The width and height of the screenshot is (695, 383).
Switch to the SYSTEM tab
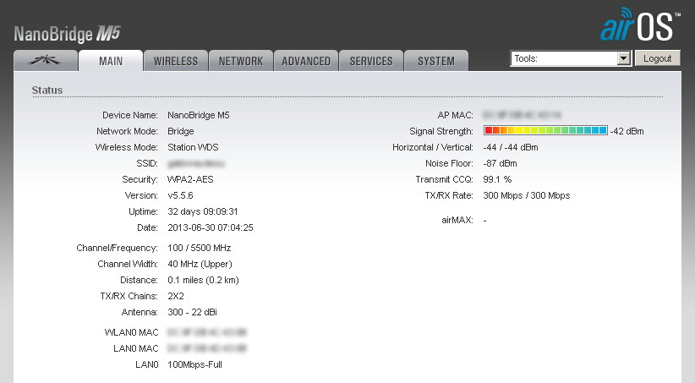point(436,61)
